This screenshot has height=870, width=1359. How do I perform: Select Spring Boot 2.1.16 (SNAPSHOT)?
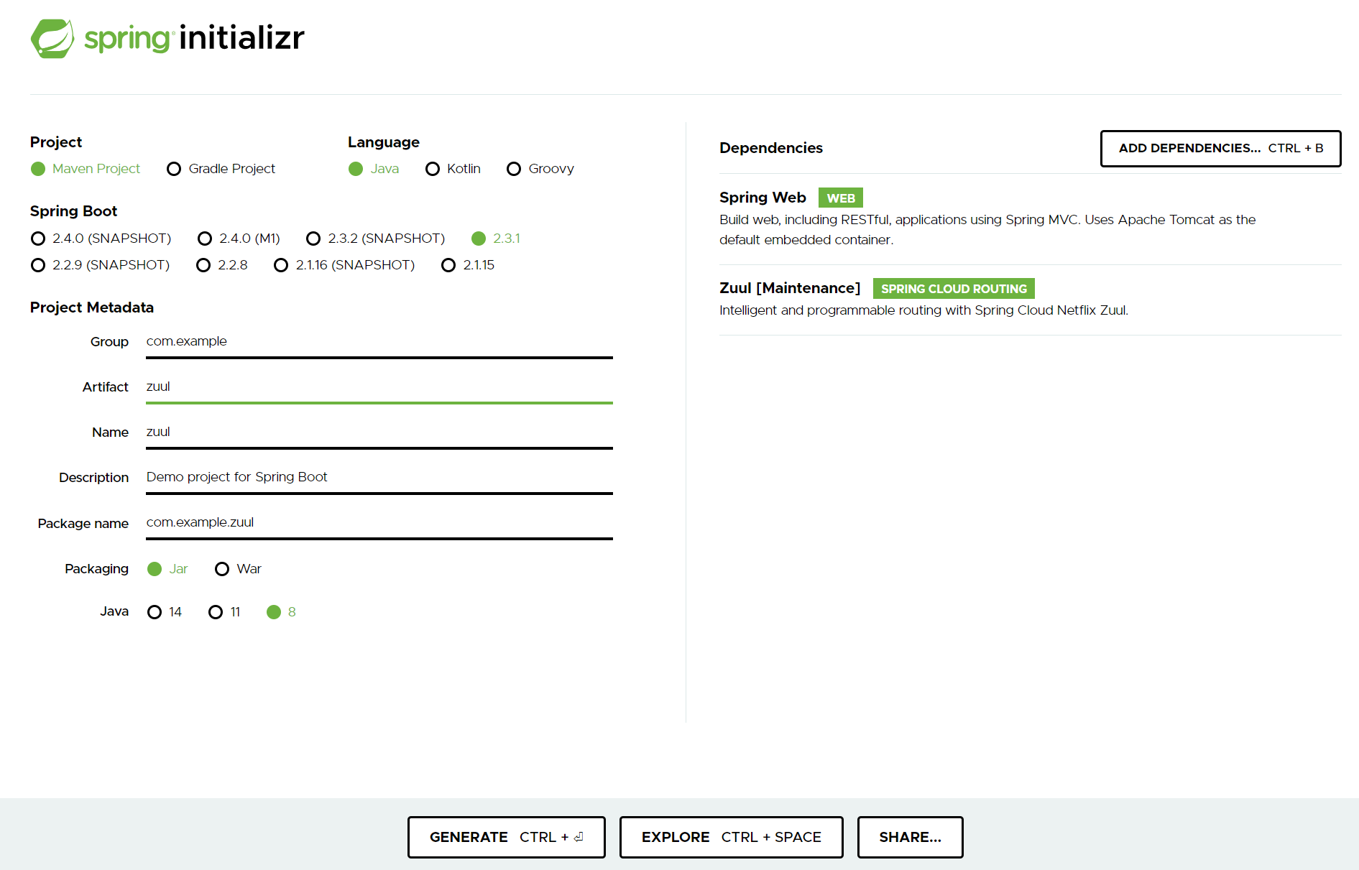click(344, 265)
